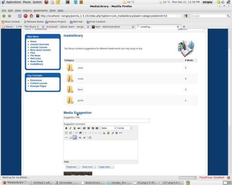Go back to the previous page

[x=4, y=16]
